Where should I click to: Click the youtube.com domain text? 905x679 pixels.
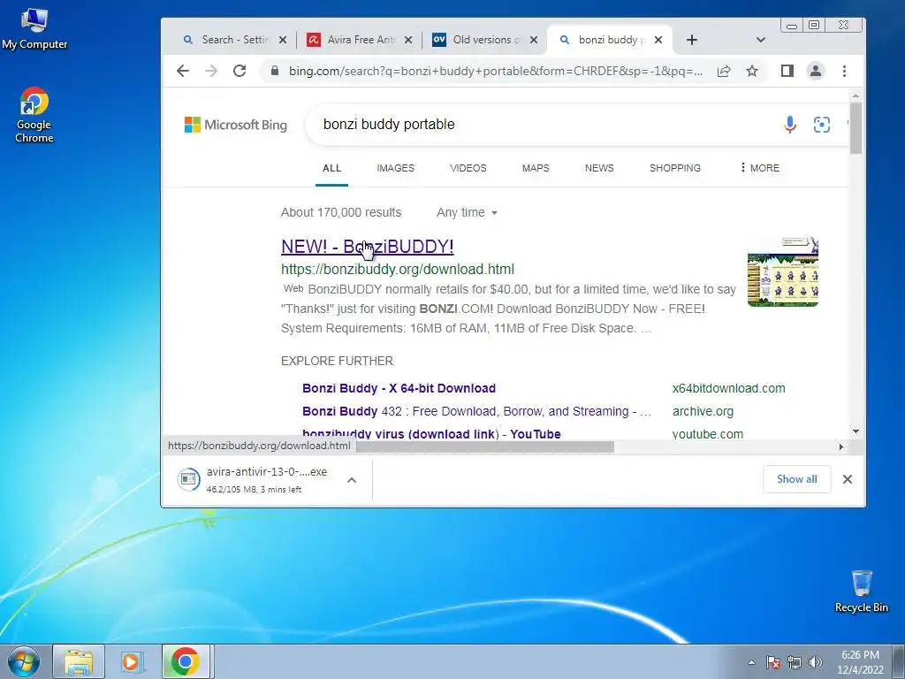pyautogui.click(x=708, y=433)
